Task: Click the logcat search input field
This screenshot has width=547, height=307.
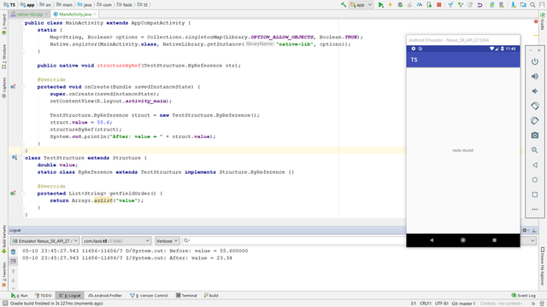Action: 293,240
